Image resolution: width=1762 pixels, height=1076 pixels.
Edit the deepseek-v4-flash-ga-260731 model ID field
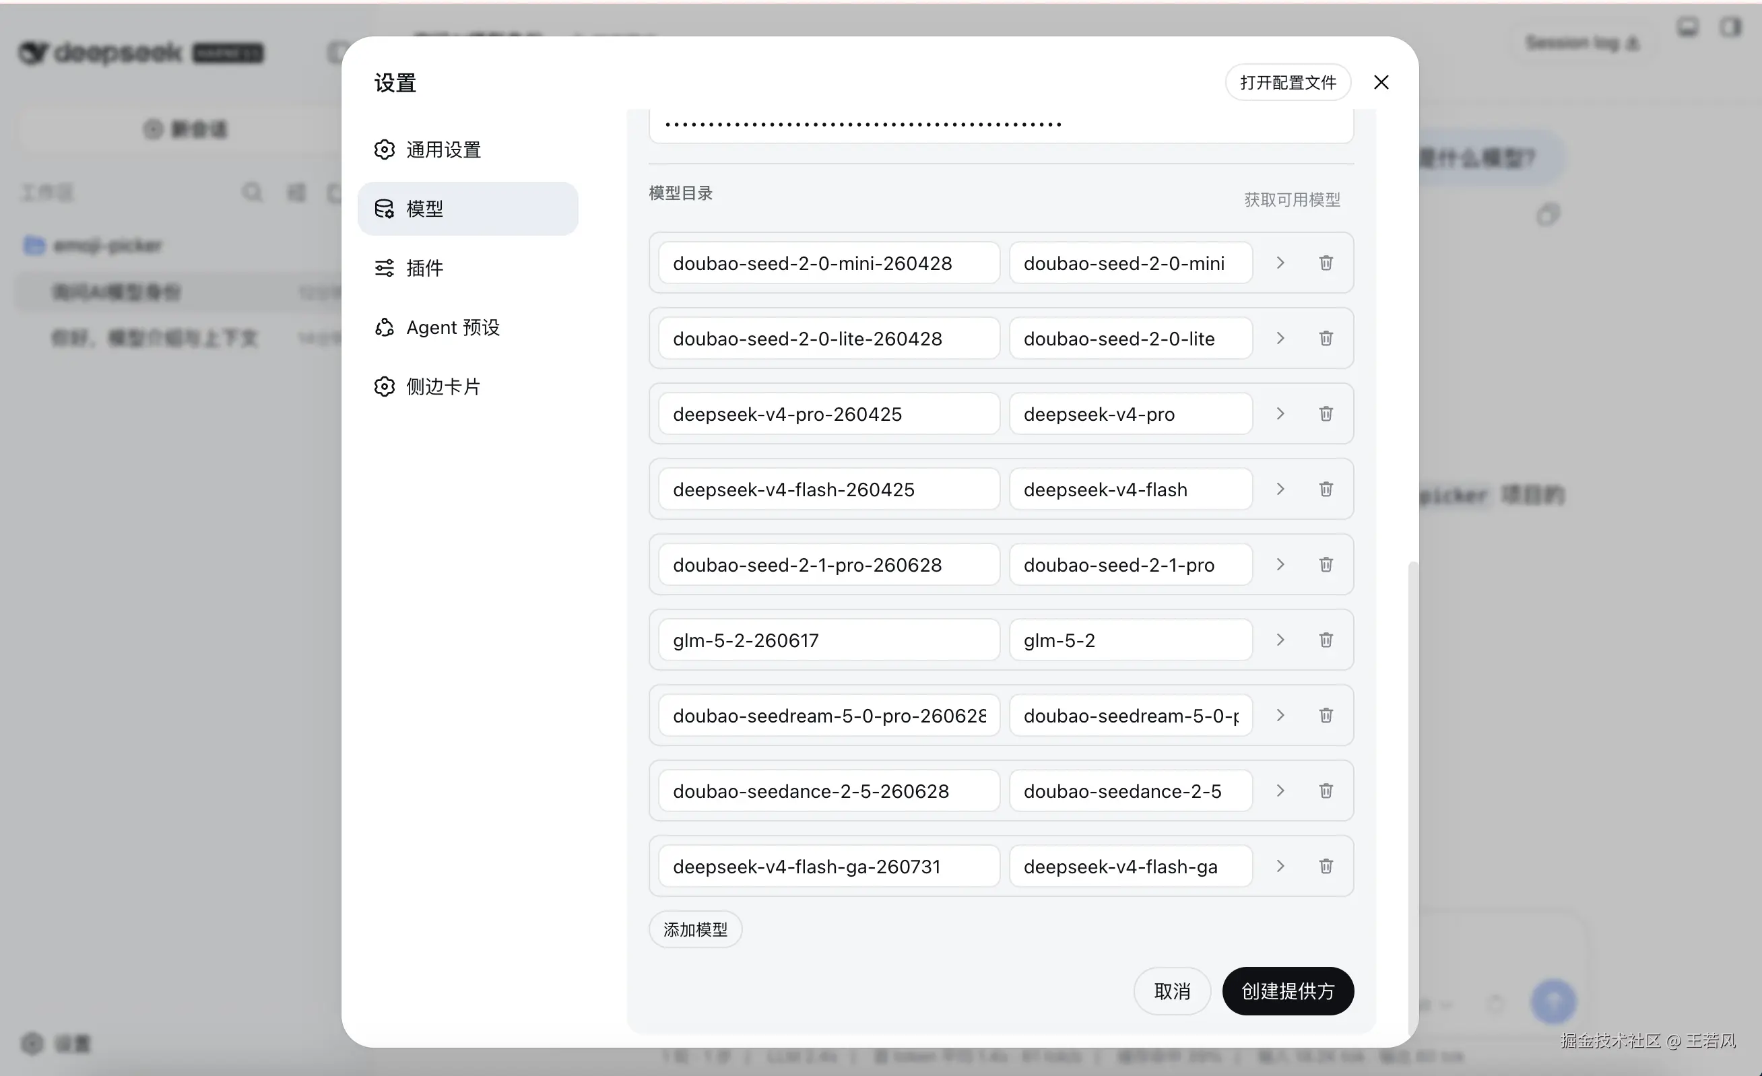[x=828, y=867]
